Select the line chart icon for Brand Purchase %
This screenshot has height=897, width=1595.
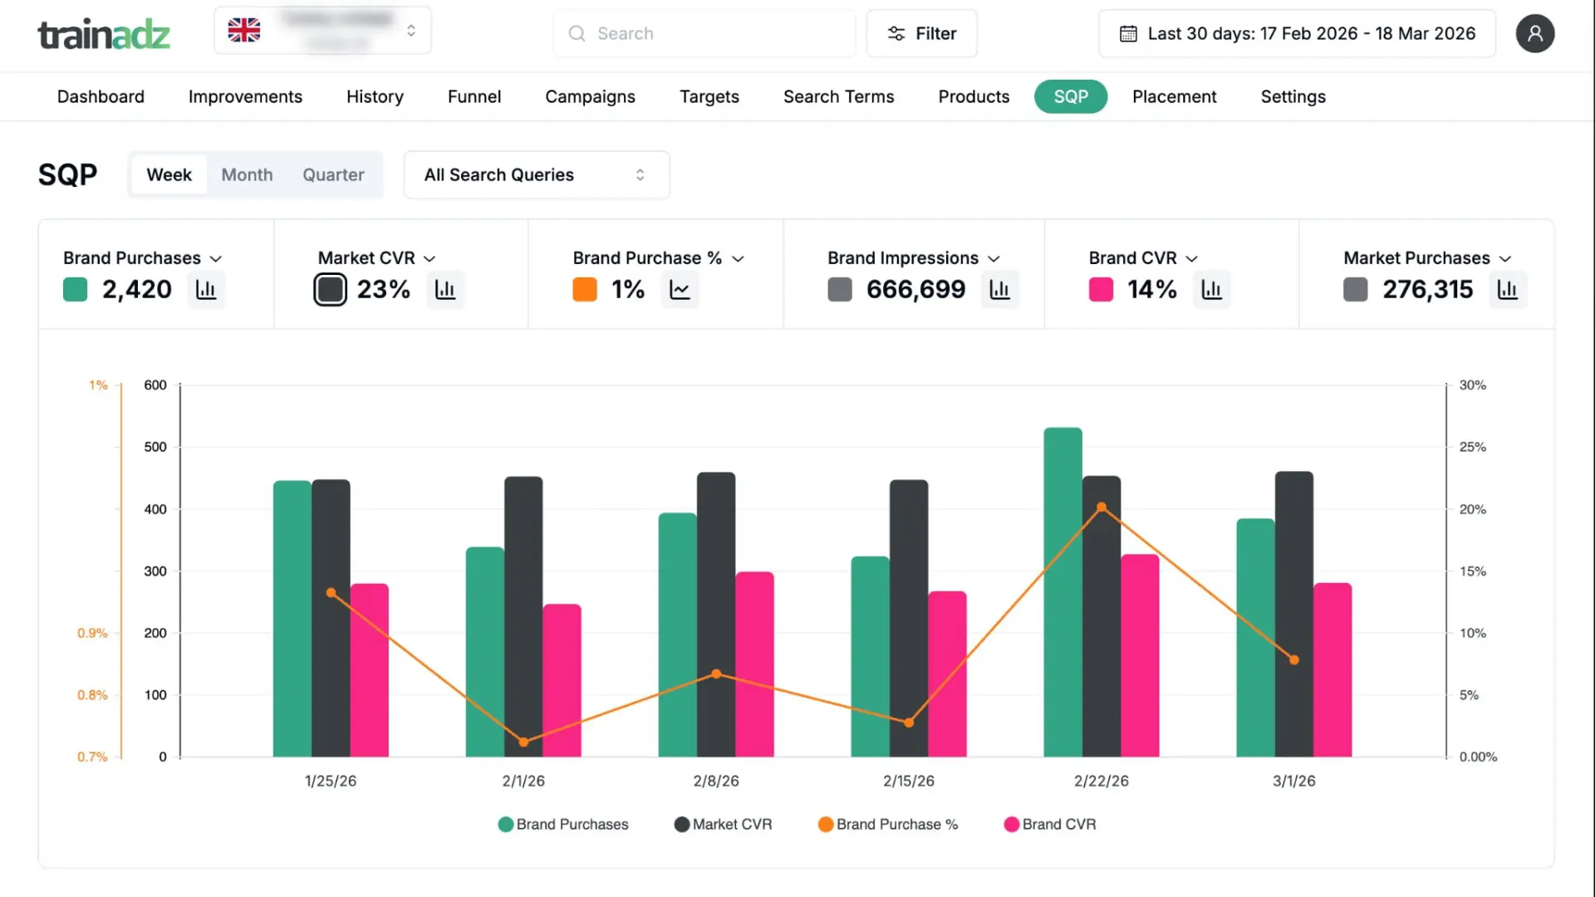[680, 289]
